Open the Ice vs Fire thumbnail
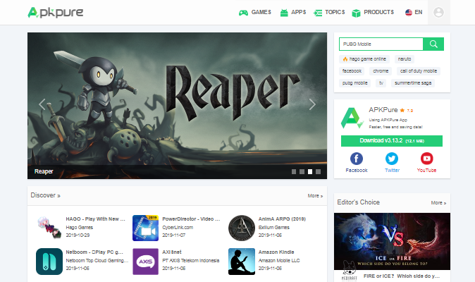This screenshot has width=475, height=282. click(392, 241)
